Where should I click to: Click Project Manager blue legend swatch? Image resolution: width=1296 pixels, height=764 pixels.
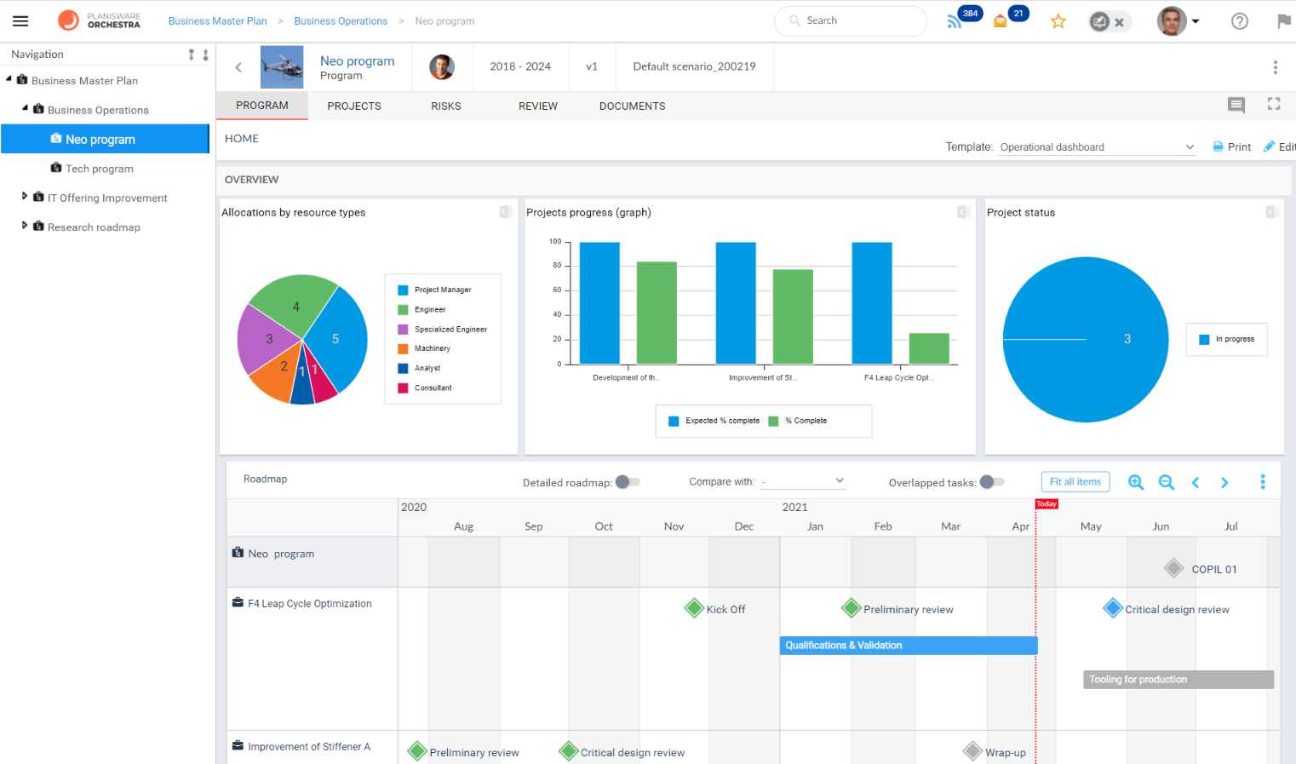[x=403, y=290]
